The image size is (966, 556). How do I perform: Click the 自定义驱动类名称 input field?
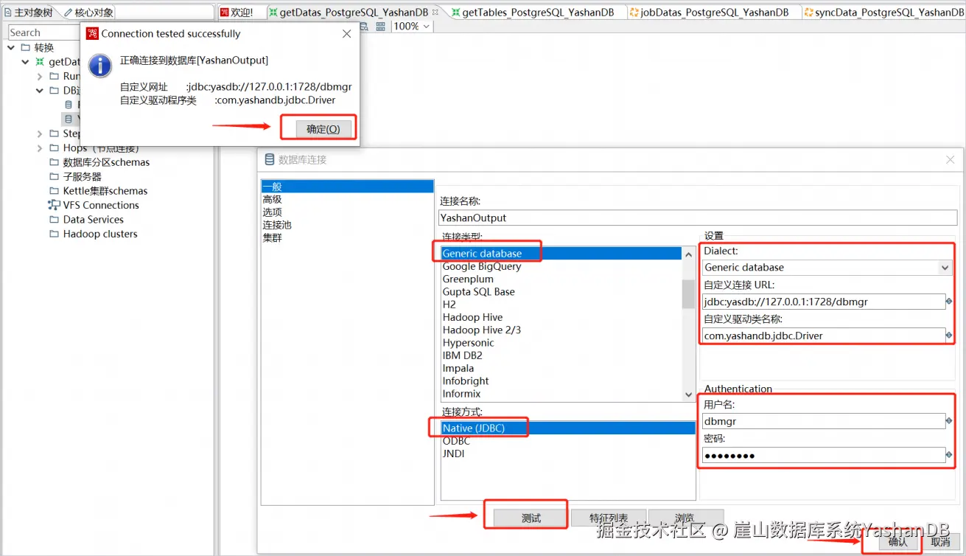tap(824, 336)
